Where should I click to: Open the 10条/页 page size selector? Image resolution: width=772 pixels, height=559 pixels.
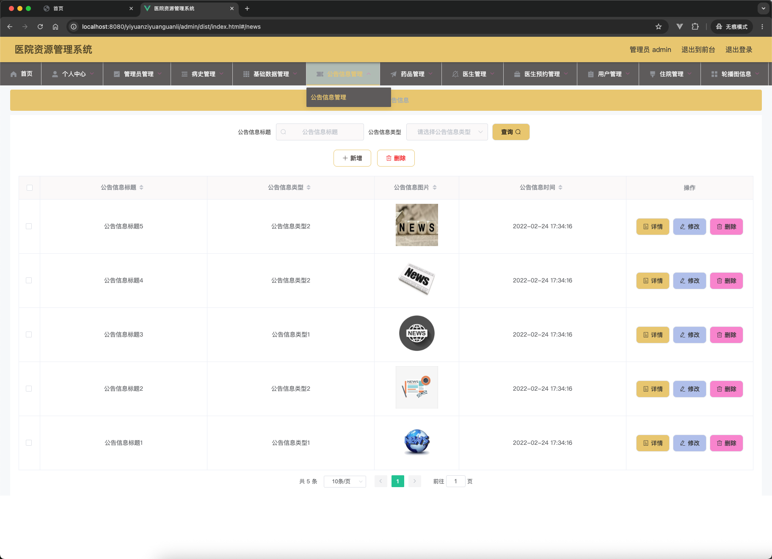pyautogui.click(x=345, y=481)
